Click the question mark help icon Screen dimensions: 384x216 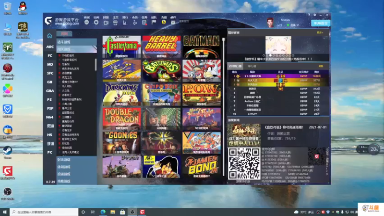pyautogui.click(x=309, y=15)
